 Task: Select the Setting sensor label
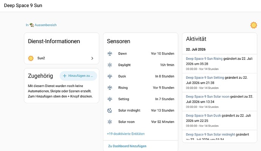click(124, 99)
